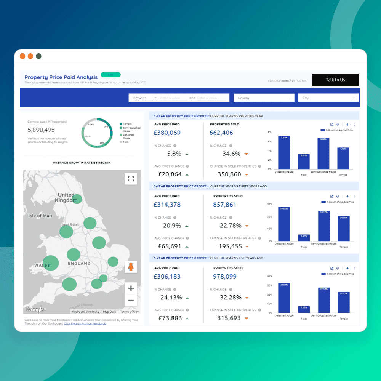Click the first 'Enter a value' field
This screenshot has width=381, height=381.
point(173,98)
